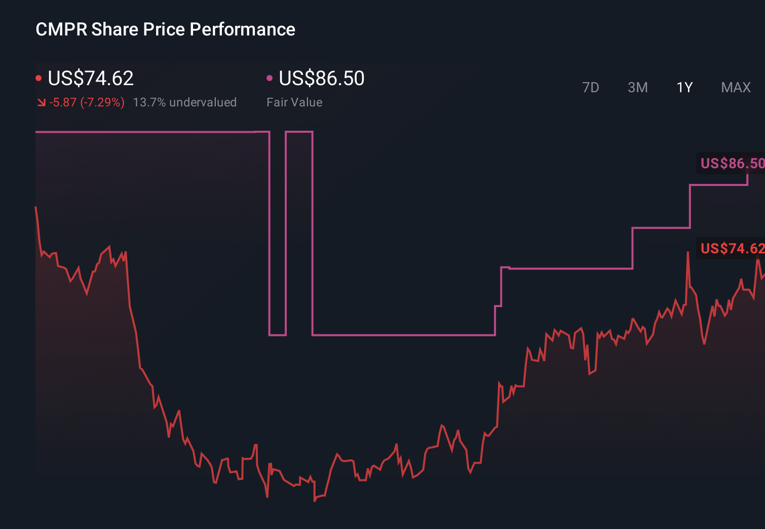Select the US$74.62 price flag on right

click(x=731, y=248)
